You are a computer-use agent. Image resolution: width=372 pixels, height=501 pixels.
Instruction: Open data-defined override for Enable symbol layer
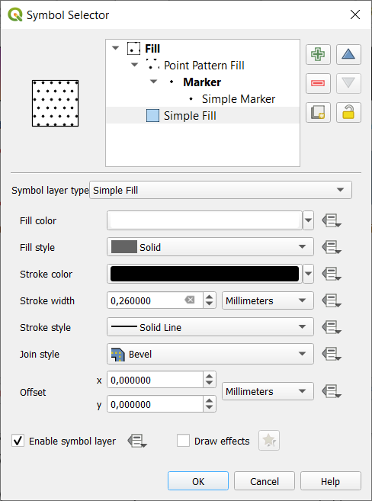tap(137, 441)
